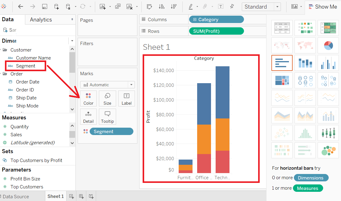Open dropdown arrow next to clear sheet icon
The width and height of the screenshot is (341, 201).
point(137,7)
